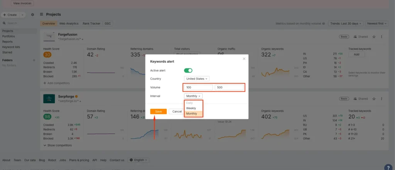Star the Forgefusion project
Screen dimensions: 395x170
[373, 37]
